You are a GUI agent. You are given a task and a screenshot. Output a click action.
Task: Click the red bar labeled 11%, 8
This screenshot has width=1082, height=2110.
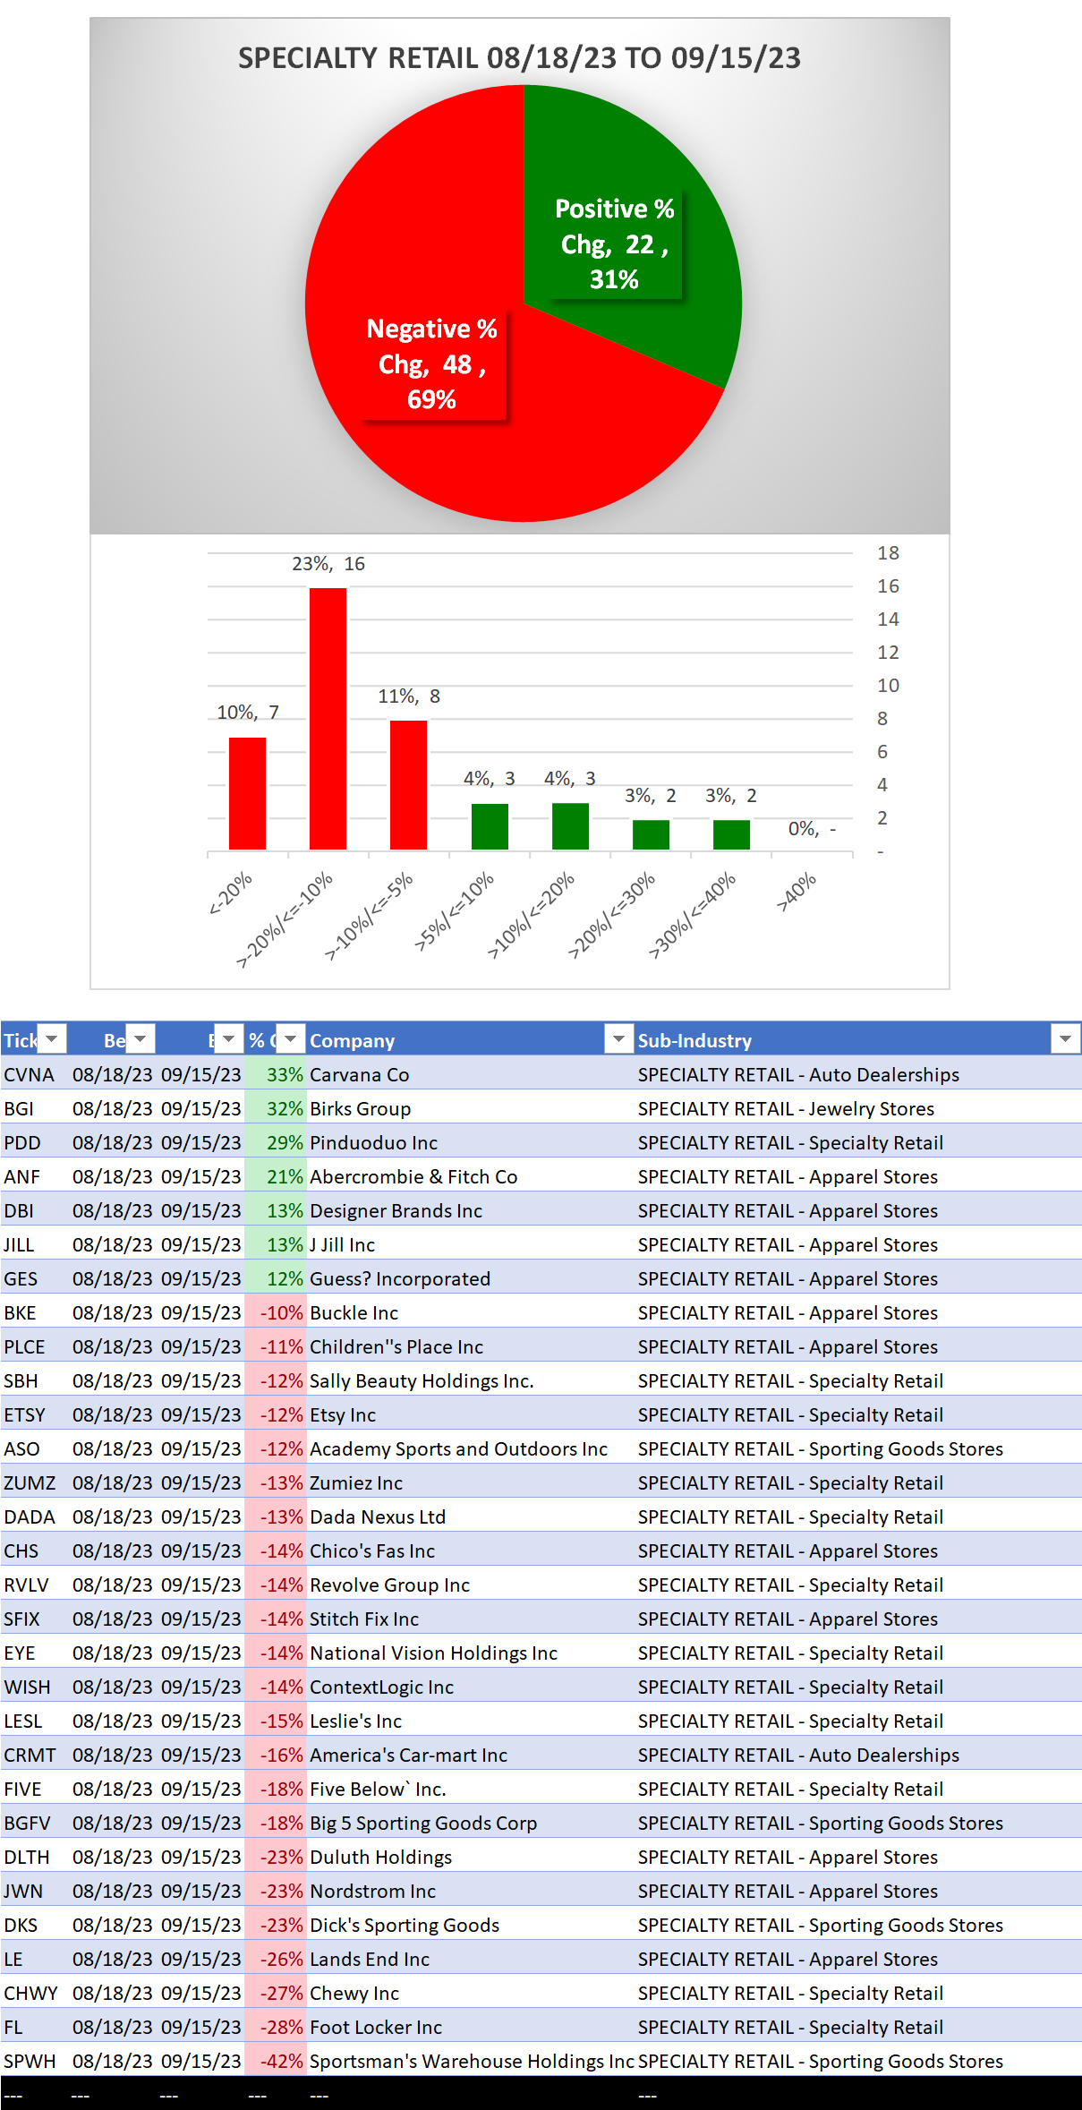408,785
